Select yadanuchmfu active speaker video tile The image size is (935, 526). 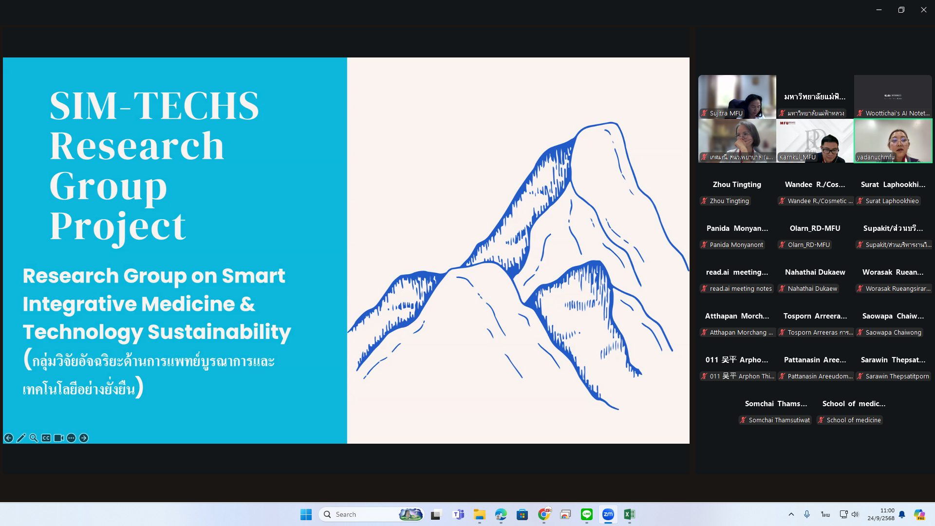[x=893, y=141]
